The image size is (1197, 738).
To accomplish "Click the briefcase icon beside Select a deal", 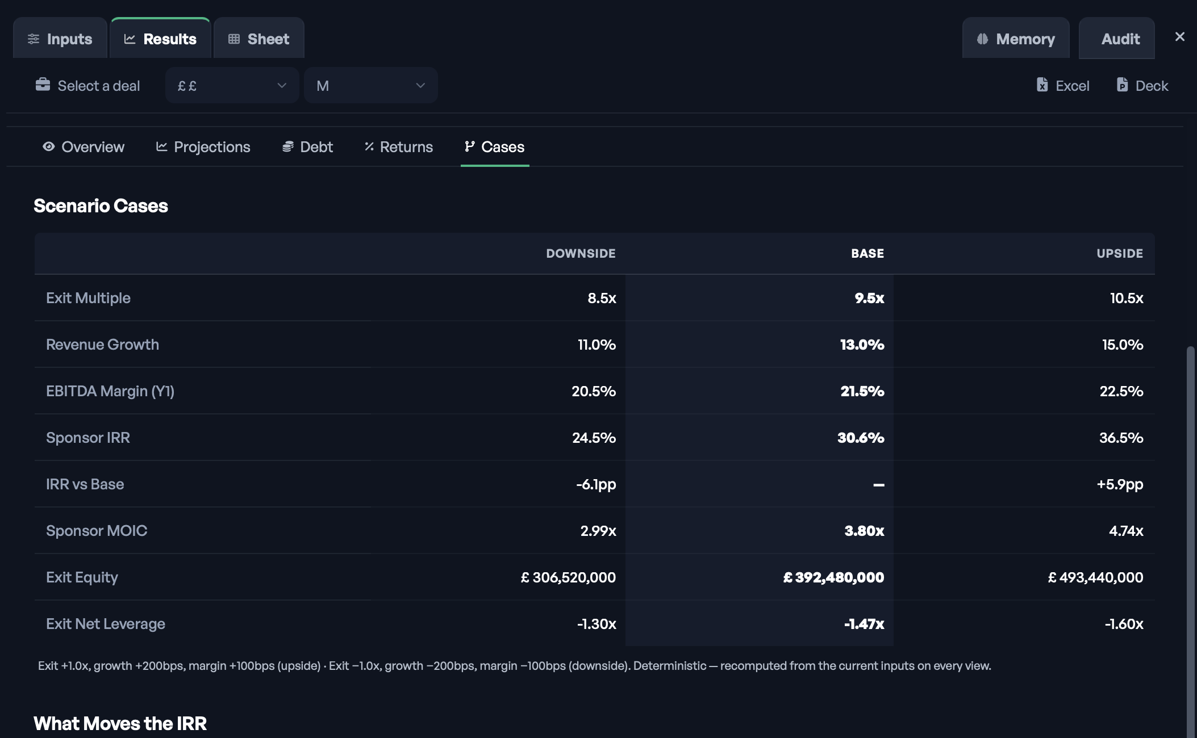I will click(x=43, y=85).
